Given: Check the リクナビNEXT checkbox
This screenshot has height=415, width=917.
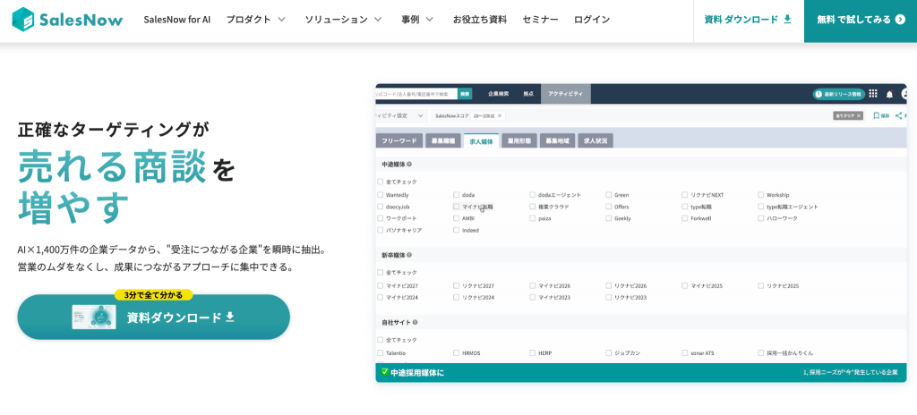Looking at the screenshot, I should point(685,195).
